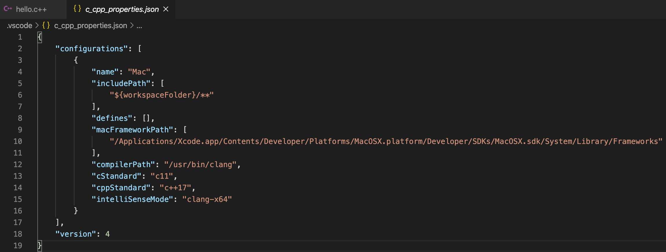Click line number 1 in the gutter
Screen dimensions: 666x252
[x=20, y=37]
